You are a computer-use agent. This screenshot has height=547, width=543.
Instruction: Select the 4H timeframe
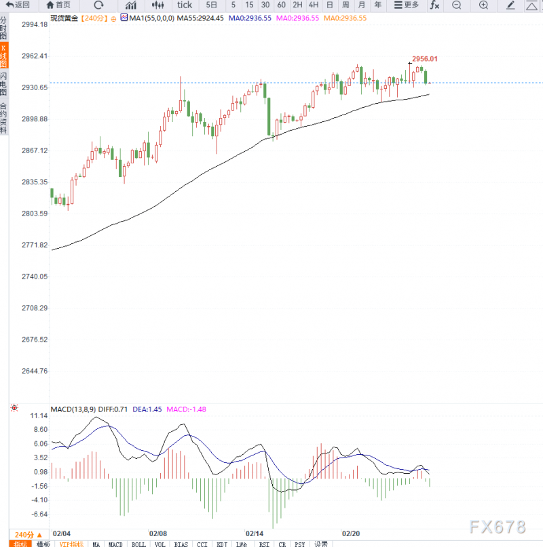click(314, 5)
